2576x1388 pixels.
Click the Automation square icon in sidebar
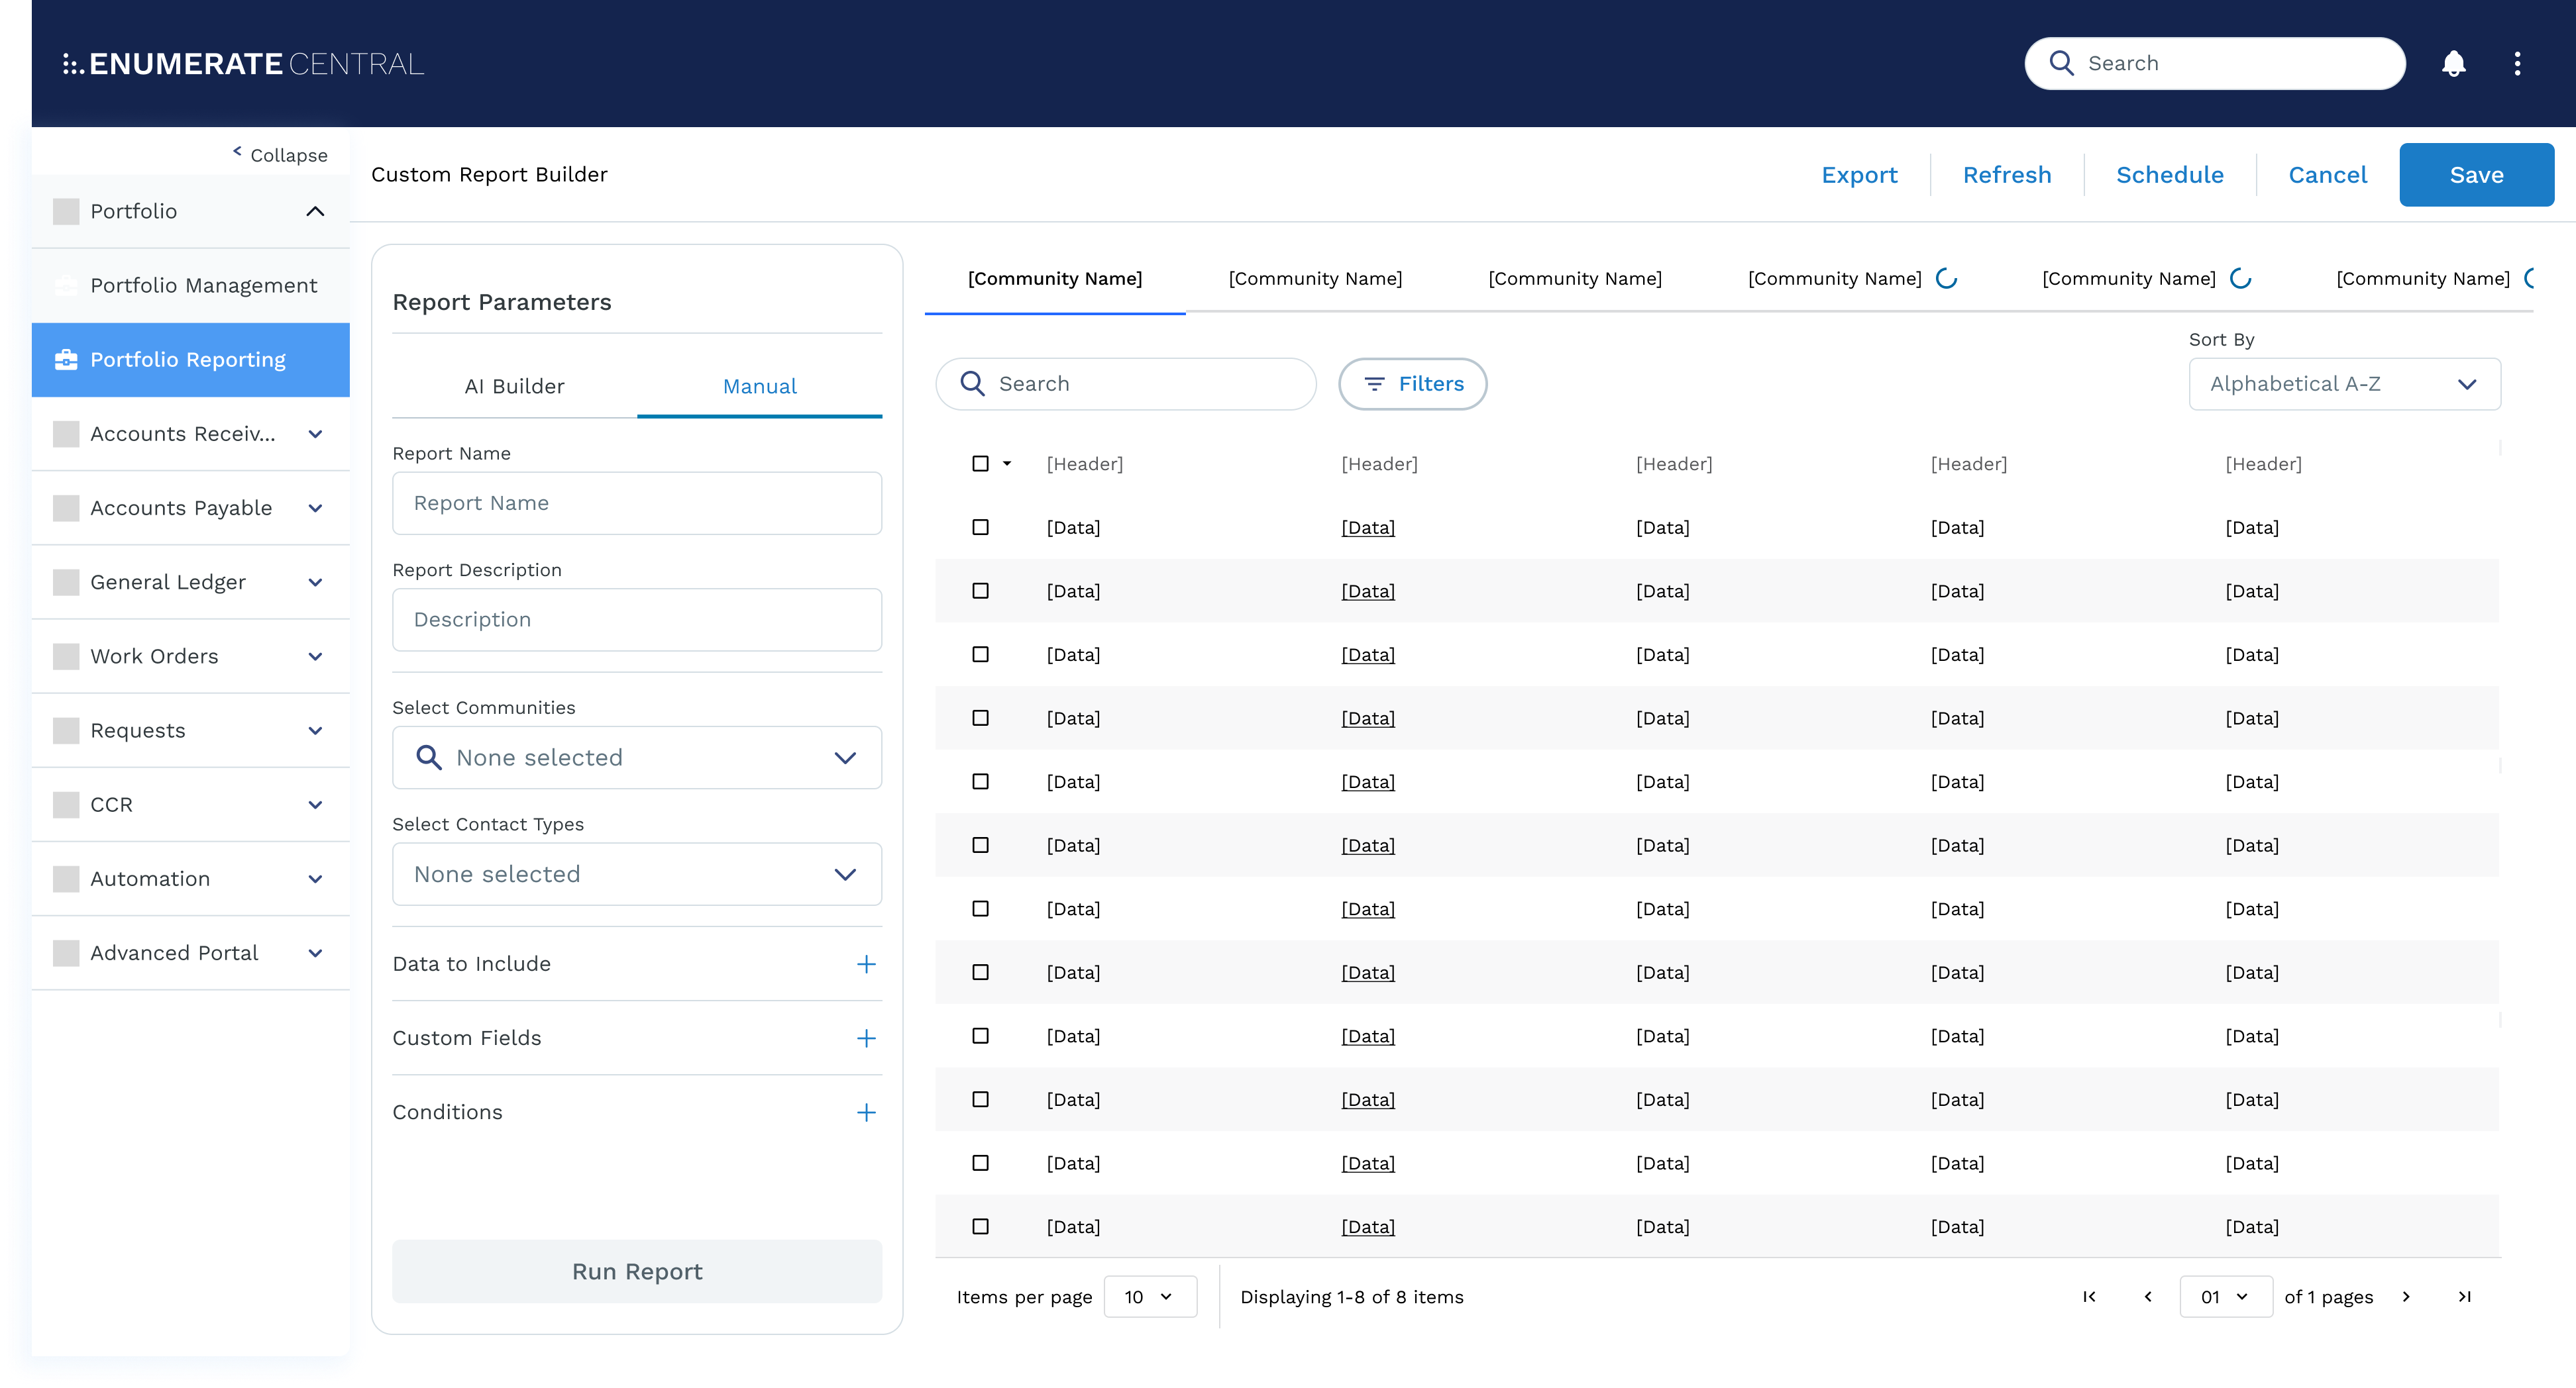click(x=66, y=879)
